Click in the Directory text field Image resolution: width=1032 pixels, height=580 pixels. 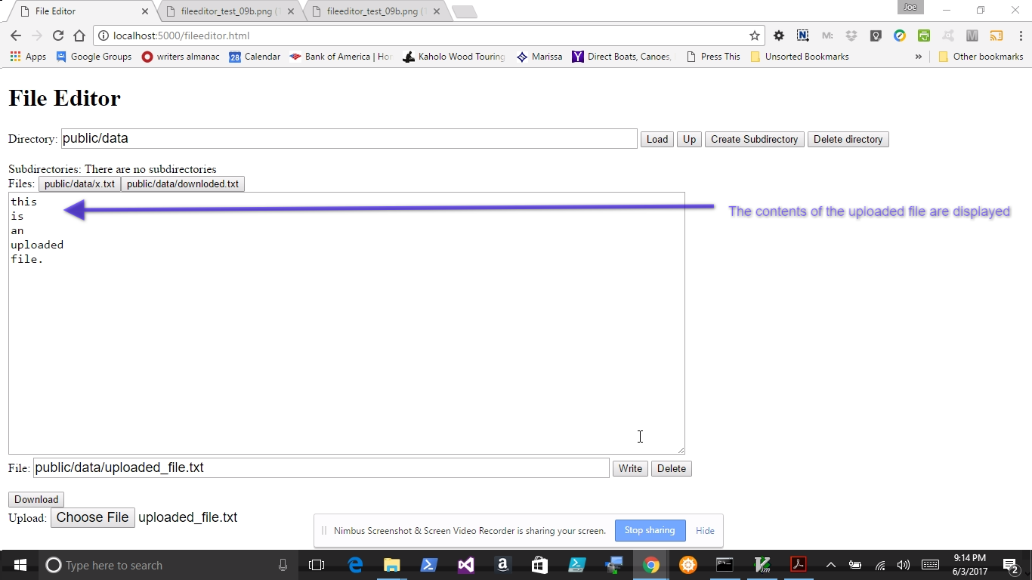click(348, 139)
